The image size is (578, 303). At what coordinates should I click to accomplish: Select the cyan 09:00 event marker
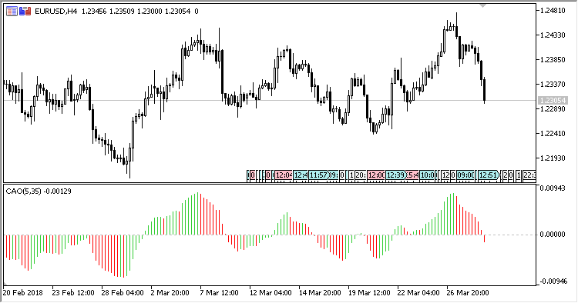coord(465,175)
